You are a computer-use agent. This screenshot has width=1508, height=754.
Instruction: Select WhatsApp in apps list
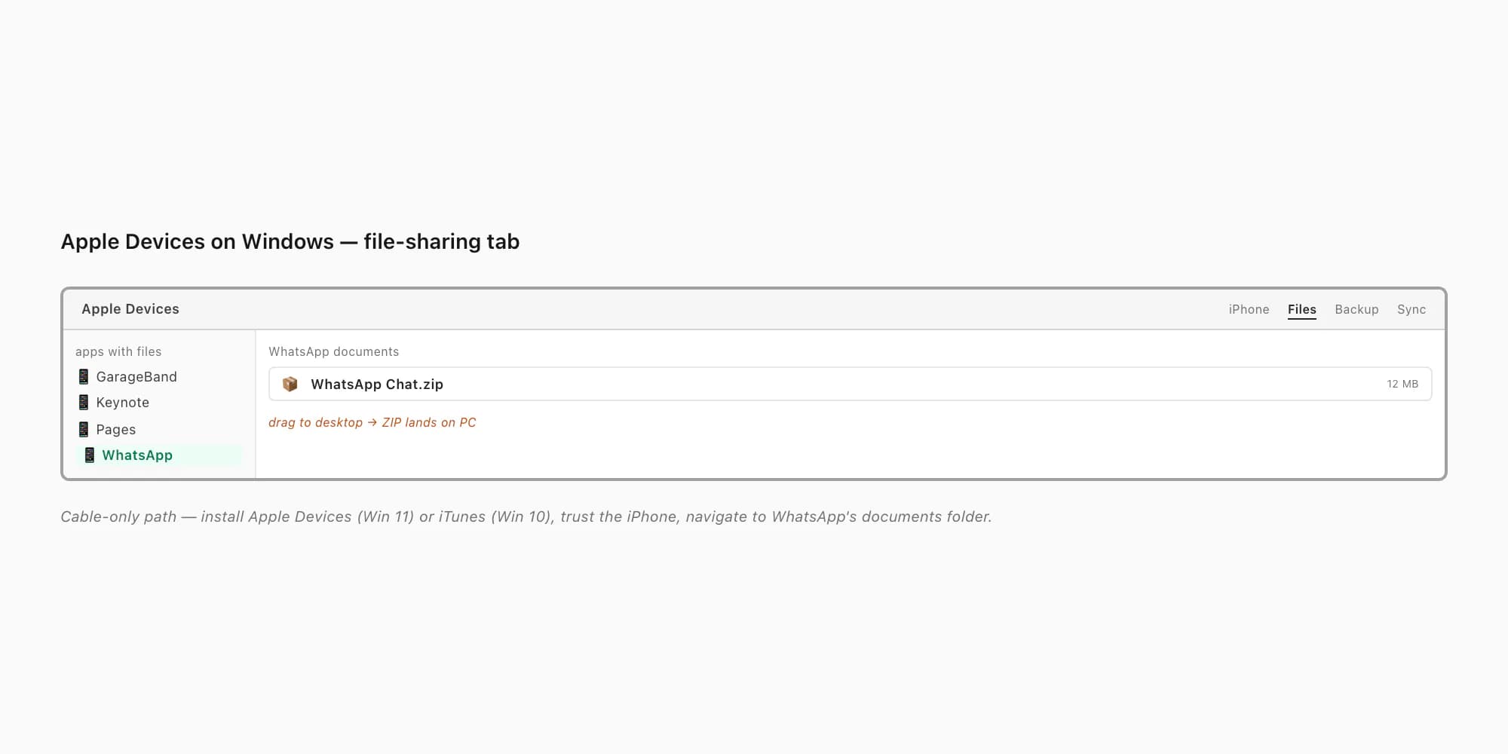[x=158, y=455]
